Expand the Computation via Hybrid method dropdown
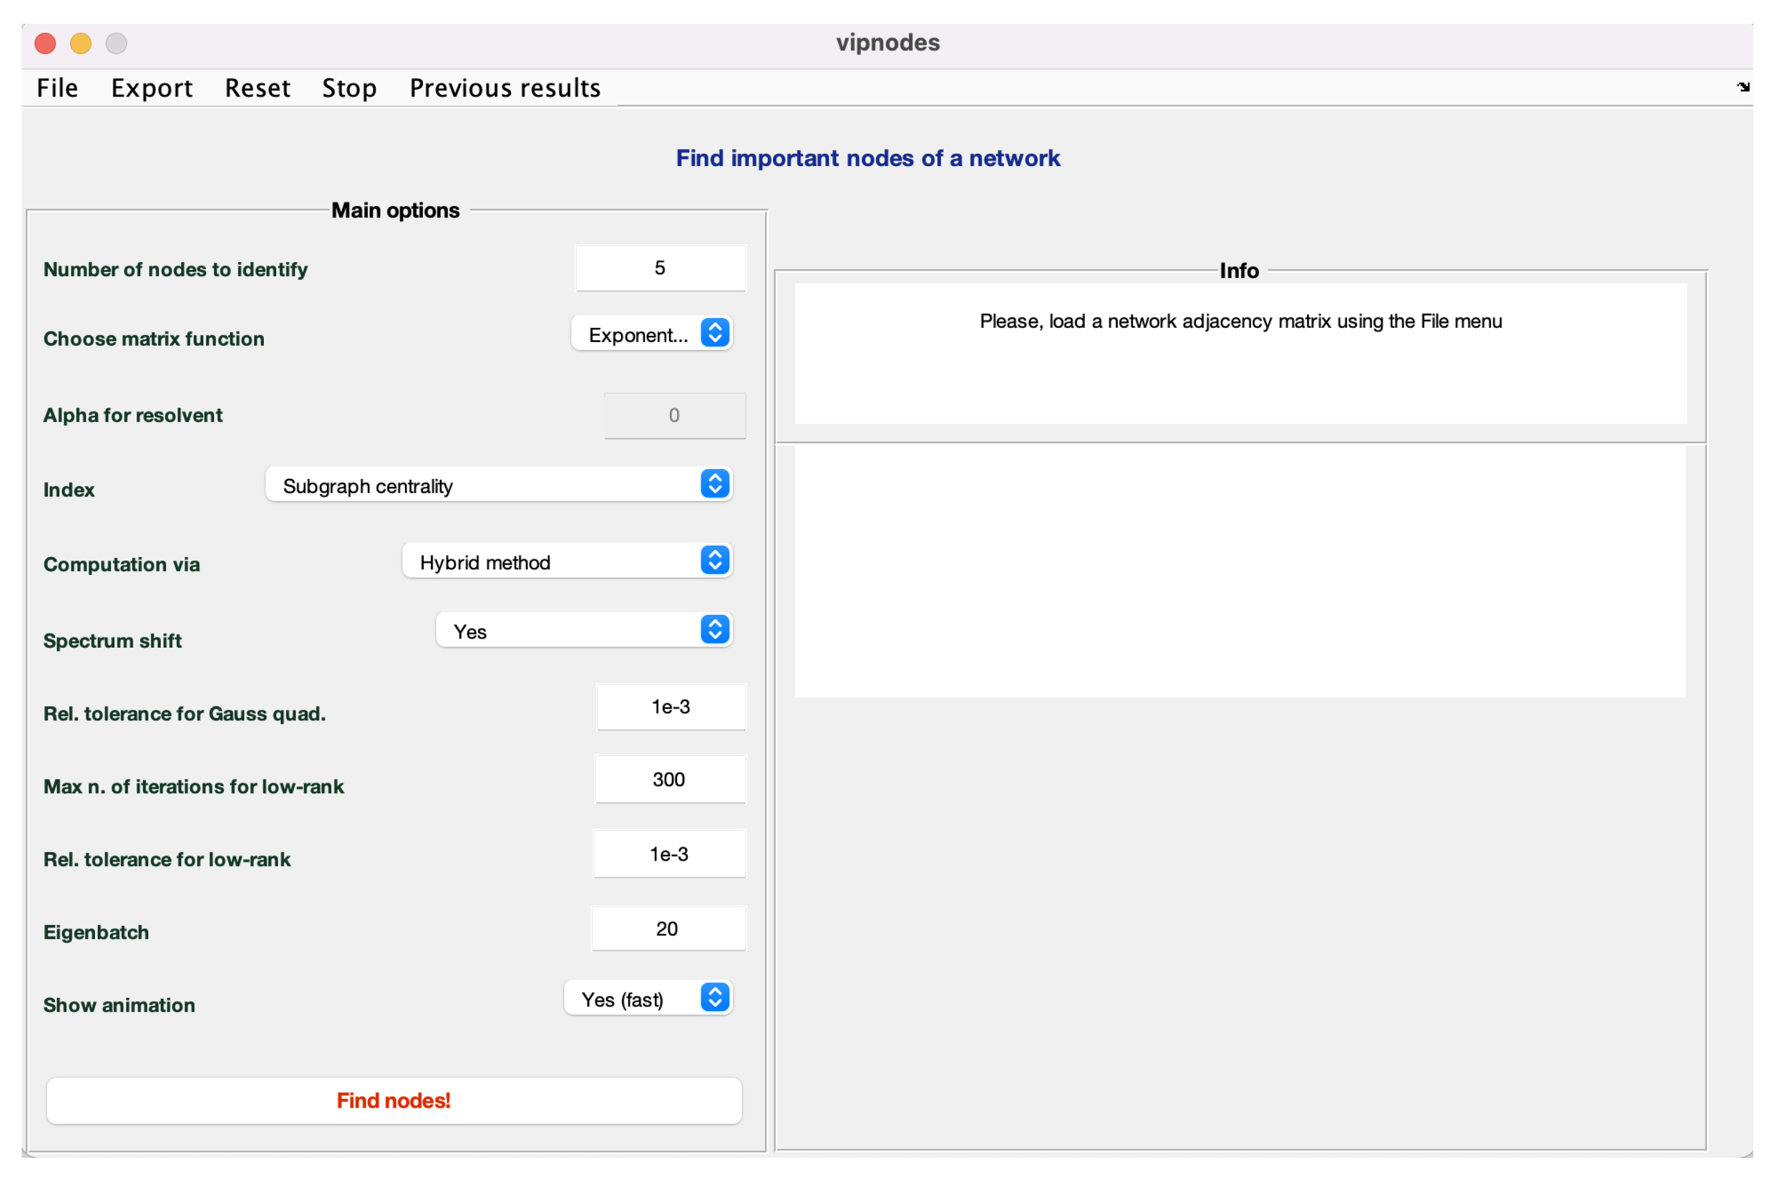The width and height of the screenshot is (1777, 1181). (x=566, y=562)
